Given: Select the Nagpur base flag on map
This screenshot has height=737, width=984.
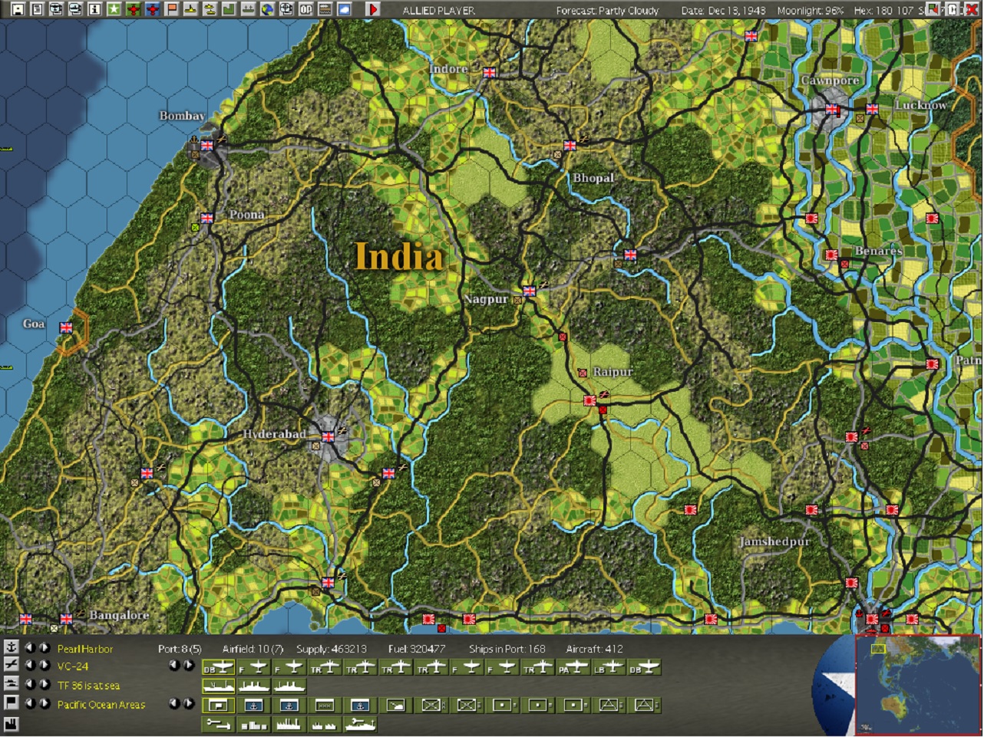Looking at the screenshot, I should pos(529,291).
